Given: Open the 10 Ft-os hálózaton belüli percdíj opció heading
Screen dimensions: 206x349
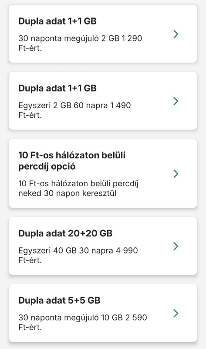Looking at the screenshot, I should (x=72, y=161).
